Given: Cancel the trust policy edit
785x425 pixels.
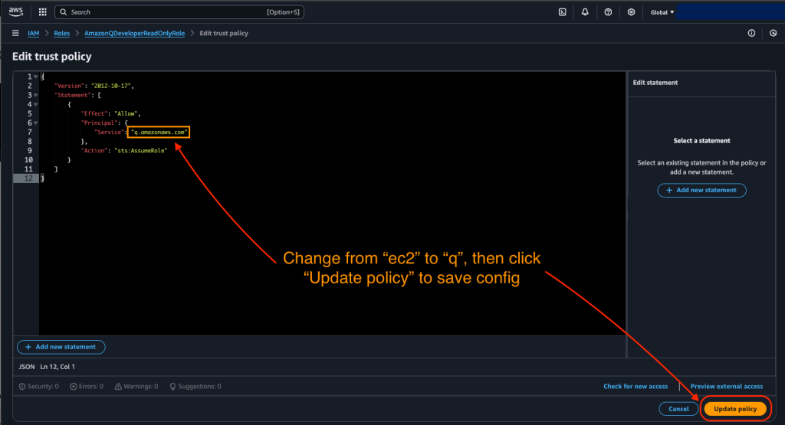Looking at the screenshot, I should pyautogui.click(x=678, y=409).
